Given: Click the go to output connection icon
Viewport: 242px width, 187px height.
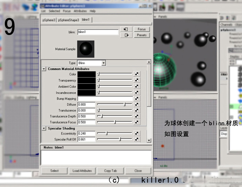Looking at the screenshot, I should point(126,35).
